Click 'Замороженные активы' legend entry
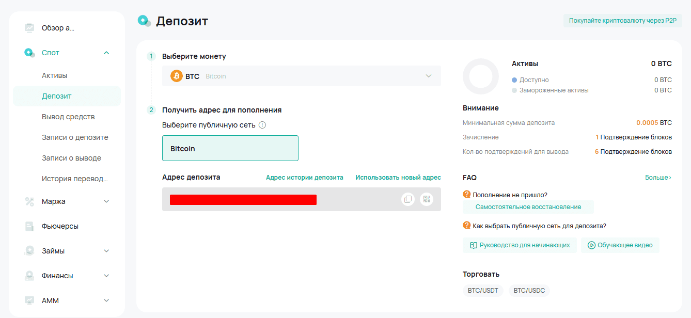This screenshot has width=691, height=318. point(550,90)
